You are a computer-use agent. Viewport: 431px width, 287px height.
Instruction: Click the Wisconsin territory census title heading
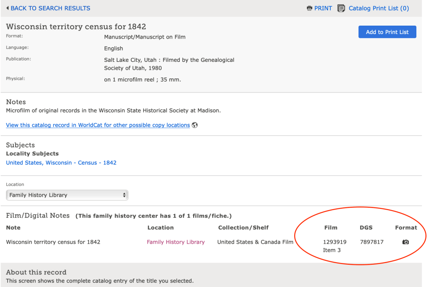76,26
